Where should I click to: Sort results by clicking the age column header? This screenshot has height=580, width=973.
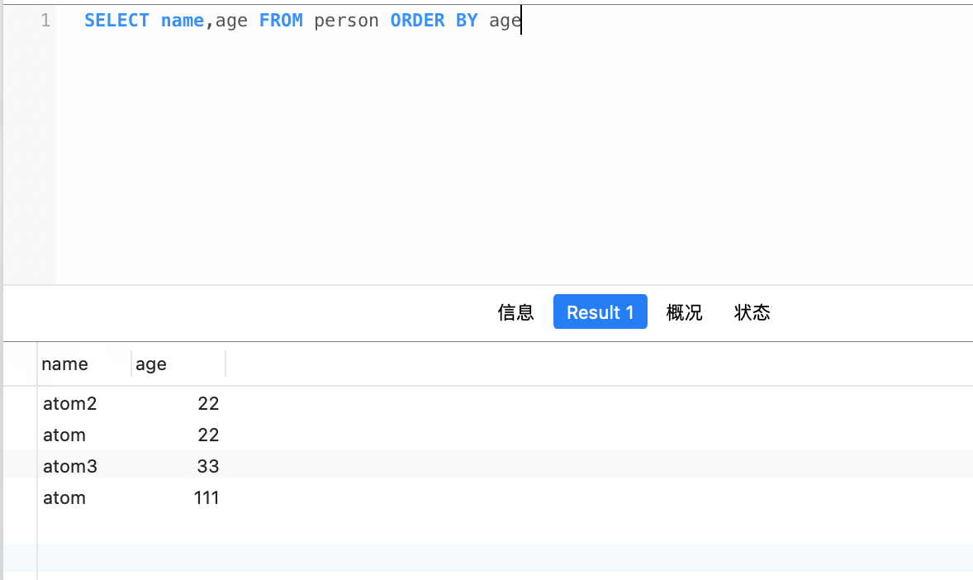coord(151,364)
